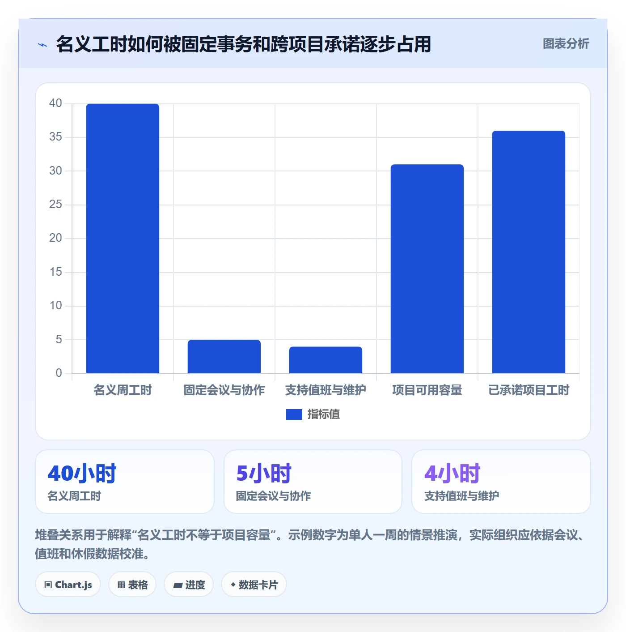Select the 支持值班与维护 bar in the chart
Viewport: 626px width, 632px height.
point(326,360)
